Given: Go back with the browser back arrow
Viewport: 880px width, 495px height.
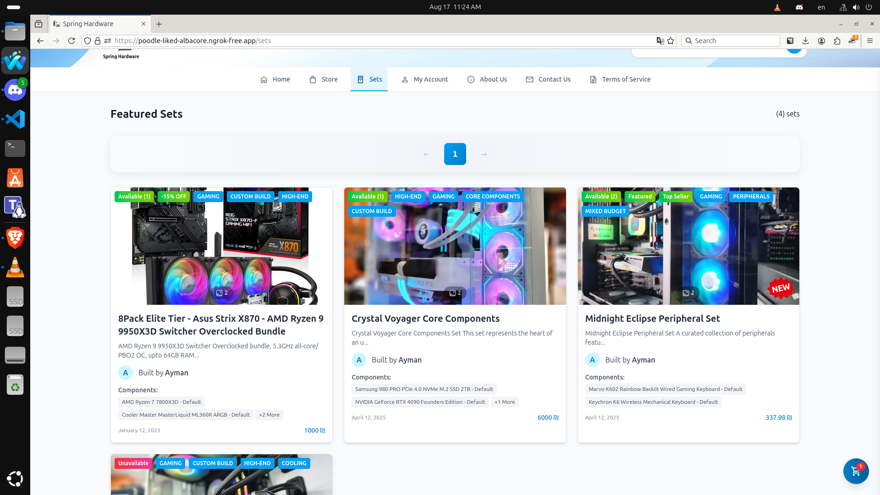Looking at the screenshot, I should click(40, 41).
